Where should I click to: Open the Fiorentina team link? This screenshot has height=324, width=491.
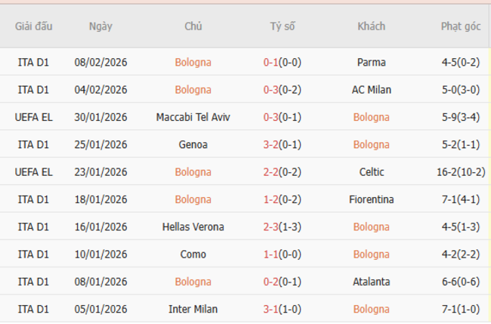click(x=371, y=199)
